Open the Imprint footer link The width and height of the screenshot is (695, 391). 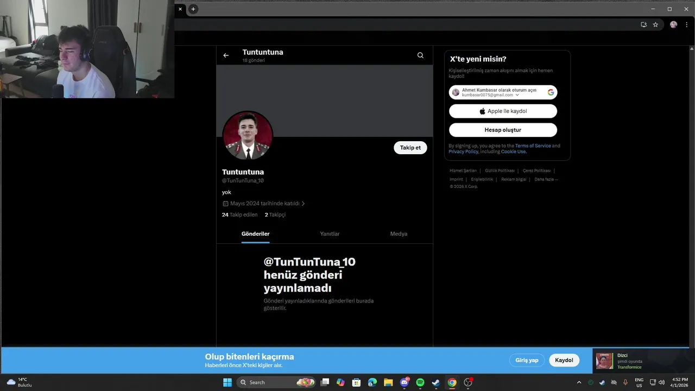tap(456, 179)
